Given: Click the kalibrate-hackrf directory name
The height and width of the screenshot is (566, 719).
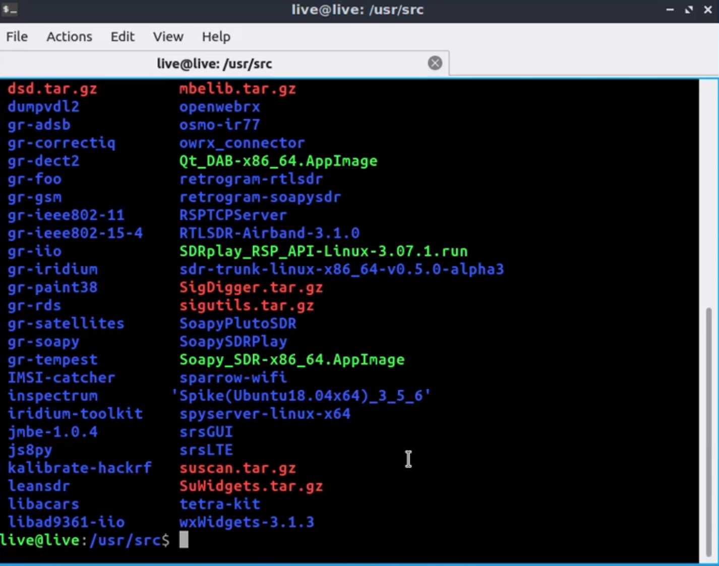Looking at the screenshot, I should (x=80, y=468).
